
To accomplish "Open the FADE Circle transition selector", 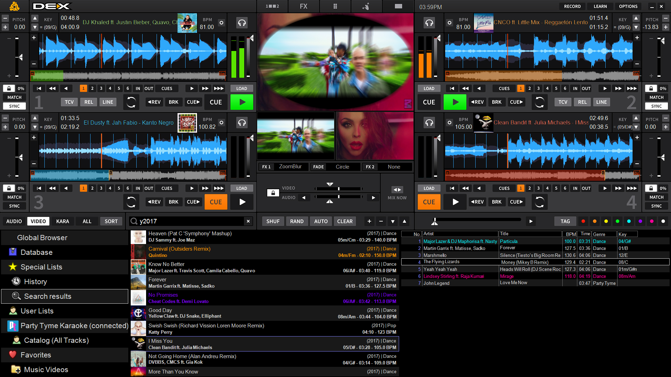I will coord(342,167).
